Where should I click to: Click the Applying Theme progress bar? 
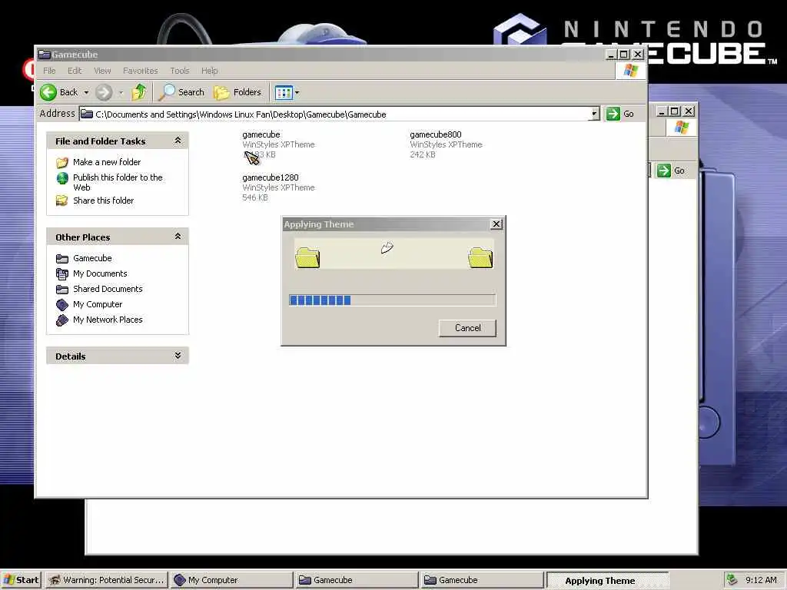coord(393,300)
